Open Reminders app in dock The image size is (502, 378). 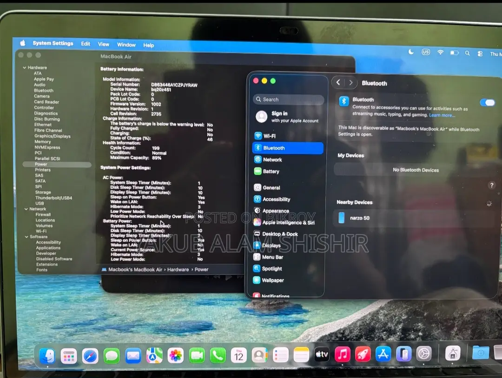[280, 355]
